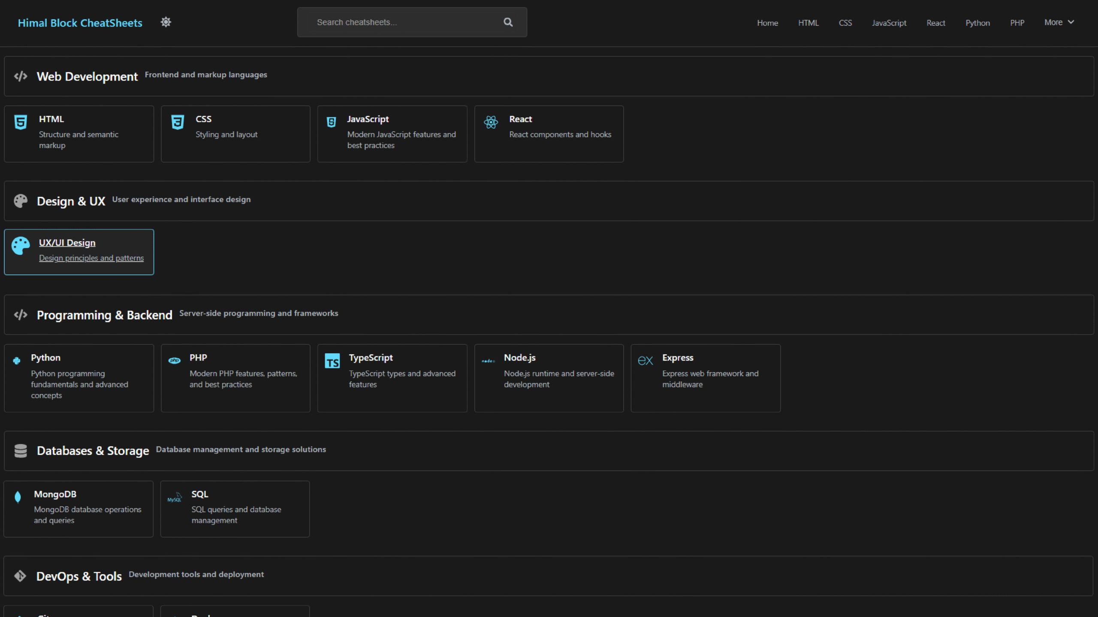Click 'React components and hooks' description
Image resolution: width=1098 pixels, height=617 pixels.
560,135
